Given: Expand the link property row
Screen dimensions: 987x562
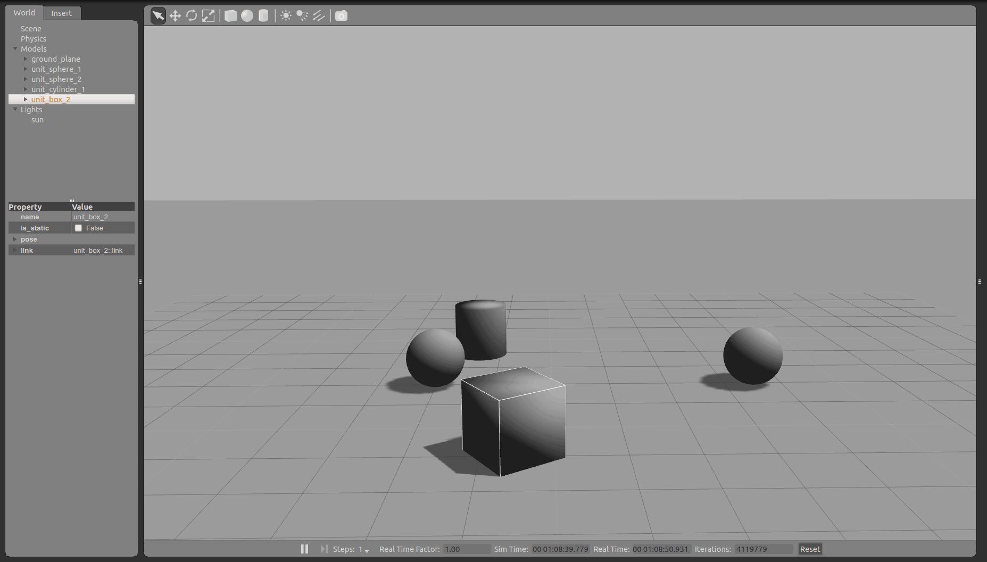Looking at the screenshot, I should tap(15, 250).
